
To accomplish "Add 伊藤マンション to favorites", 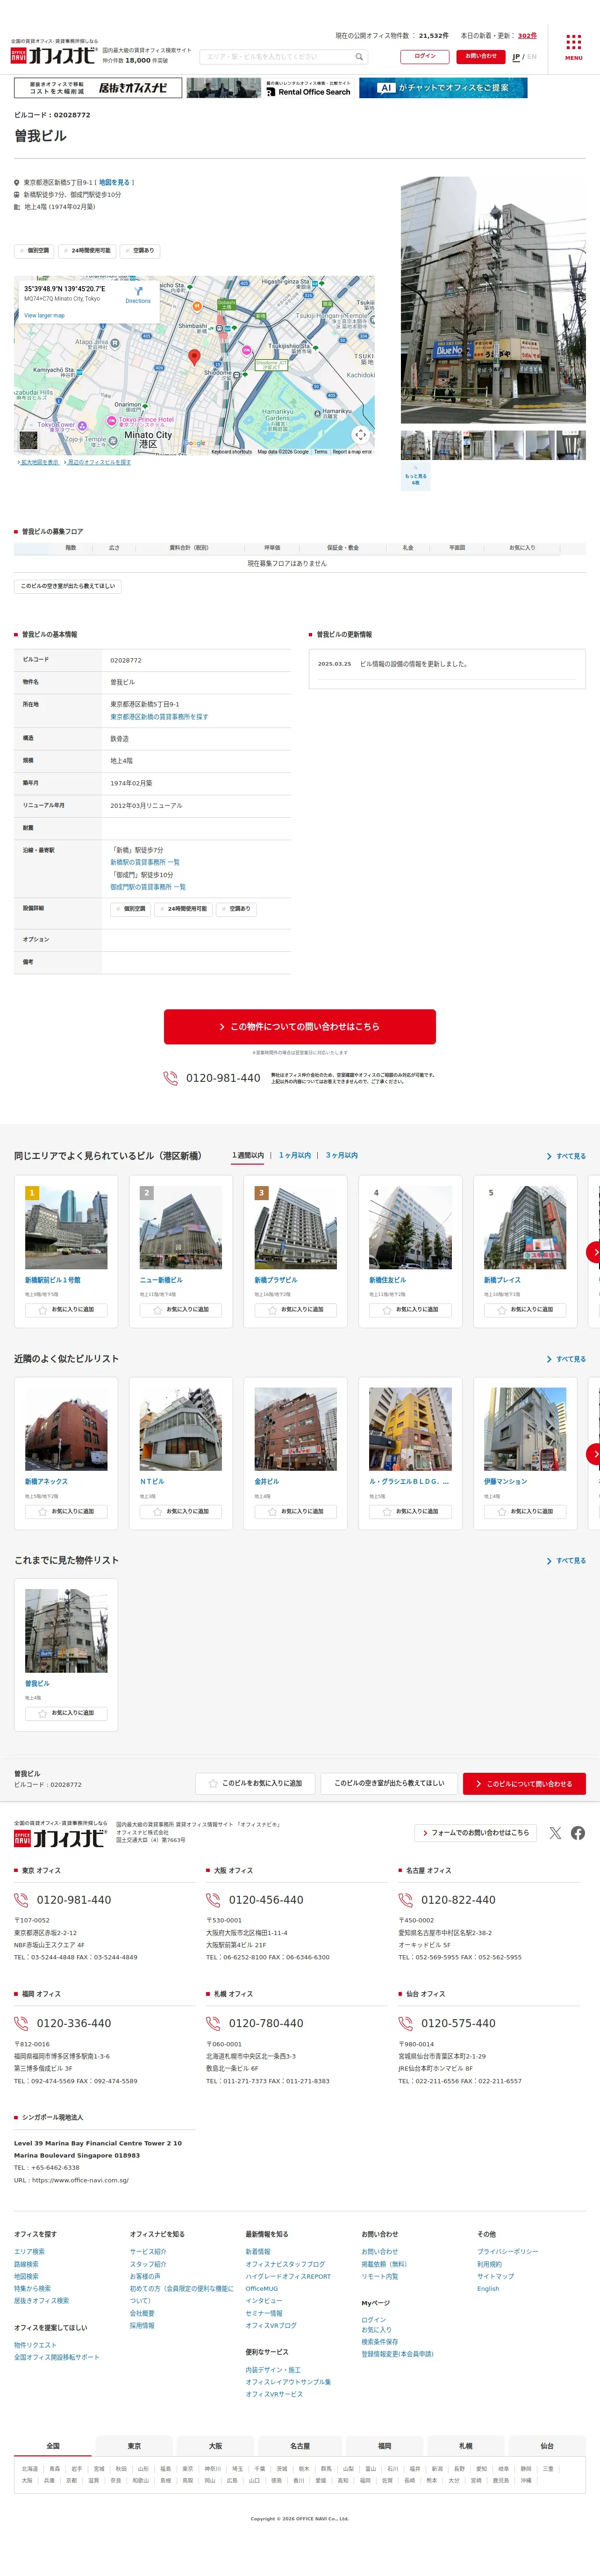I will pos(525,1511).
